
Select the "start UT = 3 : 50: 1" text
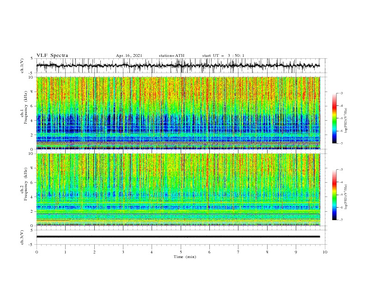[x=223, y=55]
